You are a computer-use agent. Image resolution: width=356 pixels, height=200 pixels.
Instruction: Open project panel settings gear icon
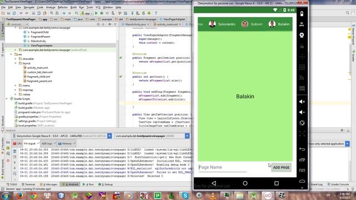coord(110,24)
